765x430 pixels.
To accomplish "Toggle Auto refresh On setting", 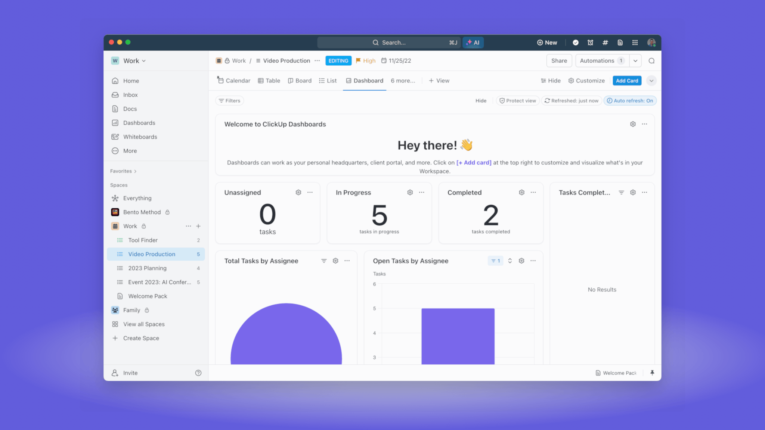I will pos(630,101).
